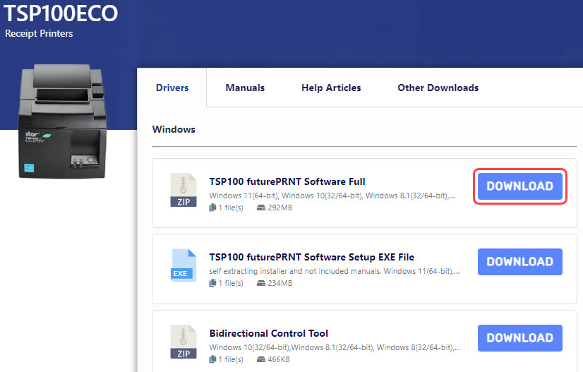The image size is (583, 372).
Task: Click the file count icon in Setup EXE File row
Action: coord(212,283)
